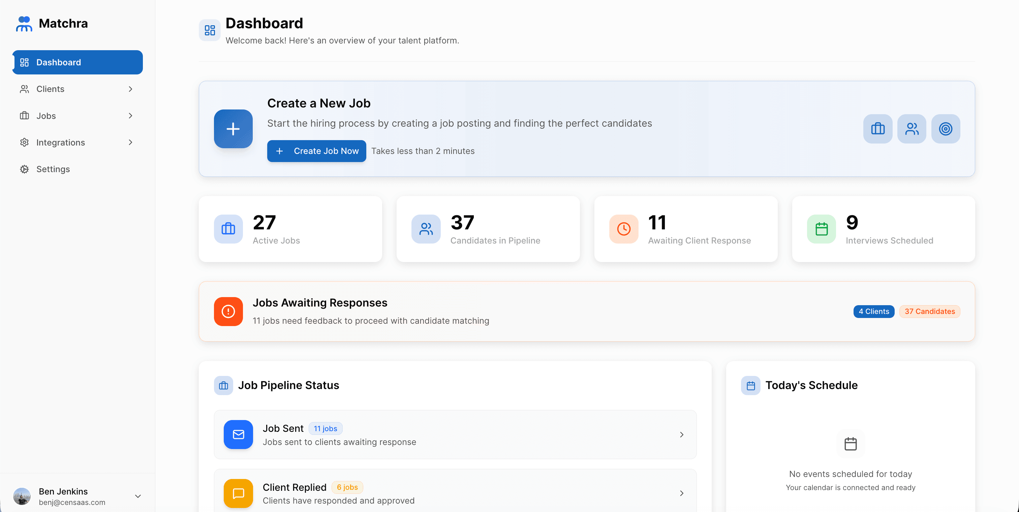The image size is (1019, 512).
Task: Click the people icon in Create Job banner
Action: tap(912, 129)
